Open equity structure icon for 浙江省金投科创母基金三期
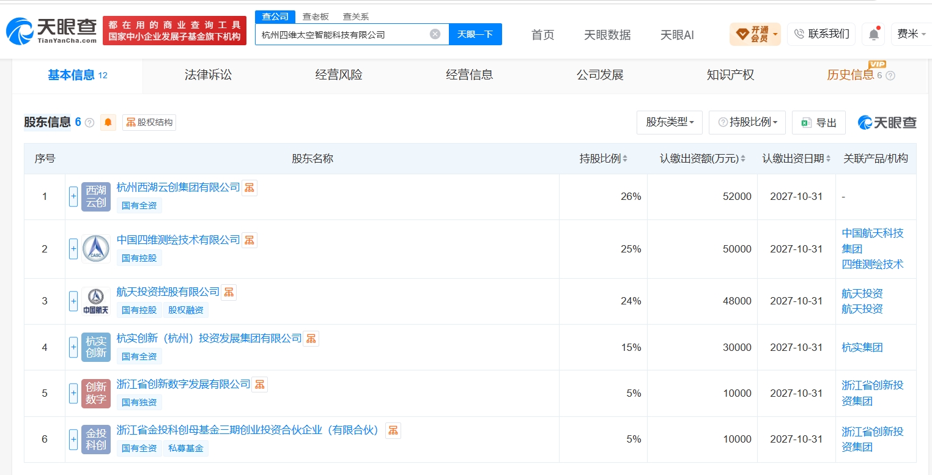 tap(393, 430)
